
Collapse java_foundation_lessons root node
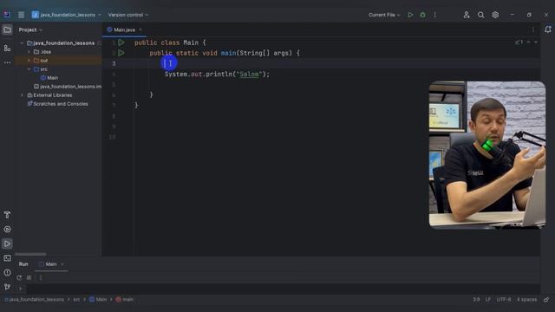(22, 43)
